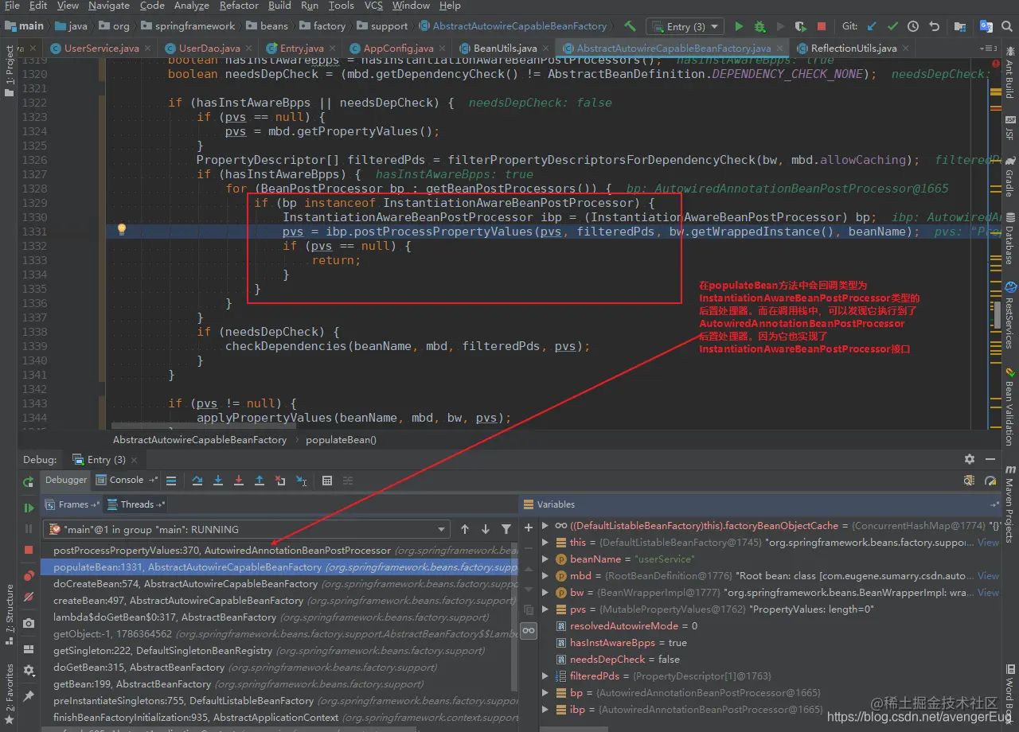Click the filter frames funnel icon

506,529
